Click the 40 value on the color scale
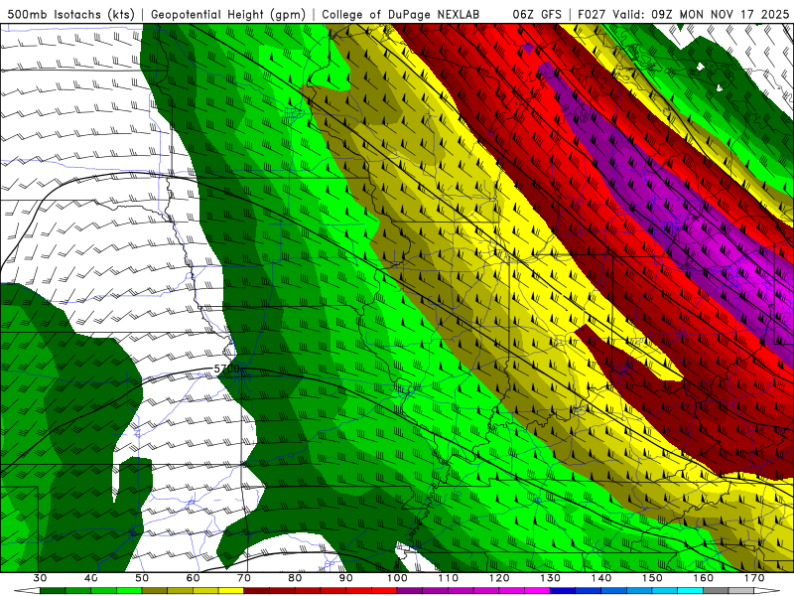Viewport: 794px width, 596px height. pos(91,578)
